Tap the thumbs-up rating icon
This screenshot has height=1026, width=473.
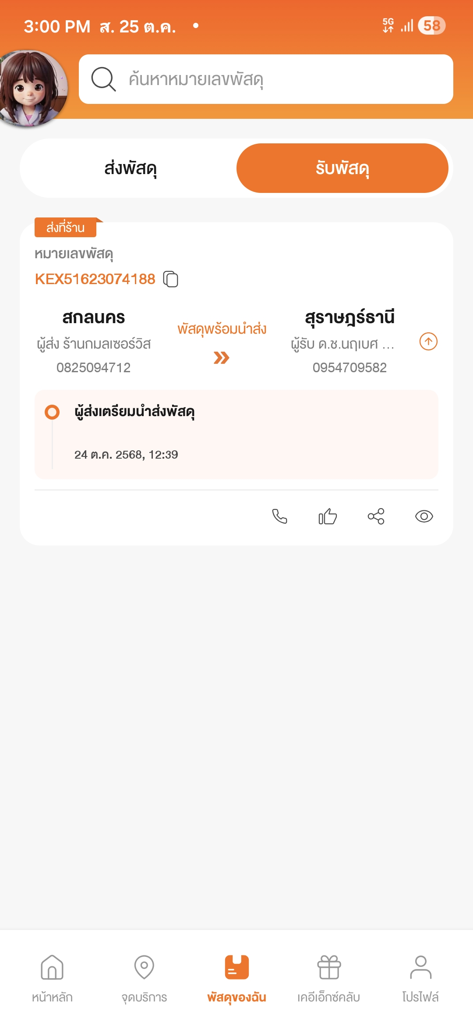(328, 516)
